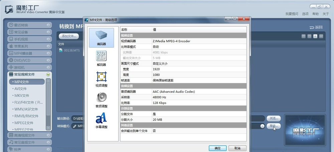Select AVI文件 in the format list

point(20,89)
